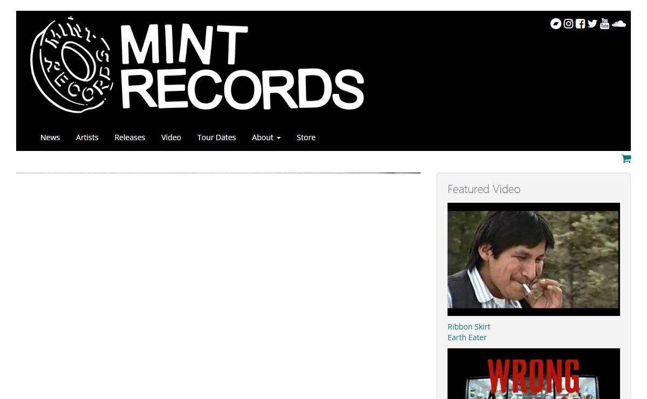Click the Mint Records donut logo

coord(71,64)
